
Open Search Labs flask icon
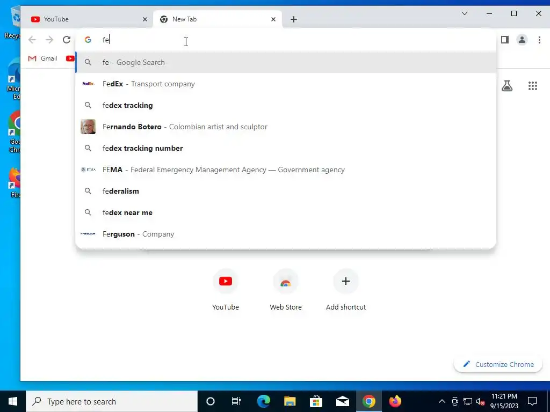(507, 86)
